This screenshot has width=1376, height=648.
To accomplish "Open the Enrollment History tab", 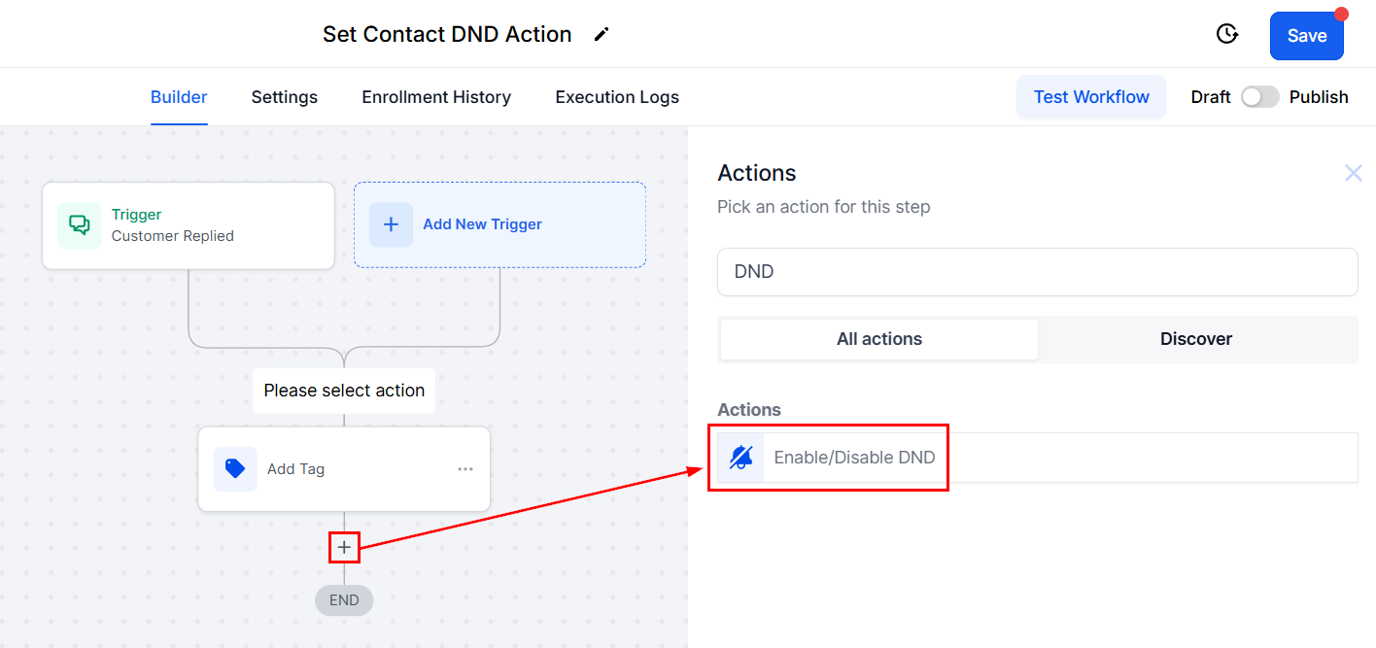I will (x=436, y=97).
